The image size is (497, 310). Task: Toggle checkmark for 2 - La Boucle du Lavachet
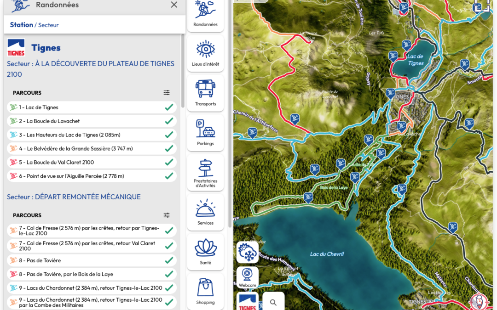[169, 121]
